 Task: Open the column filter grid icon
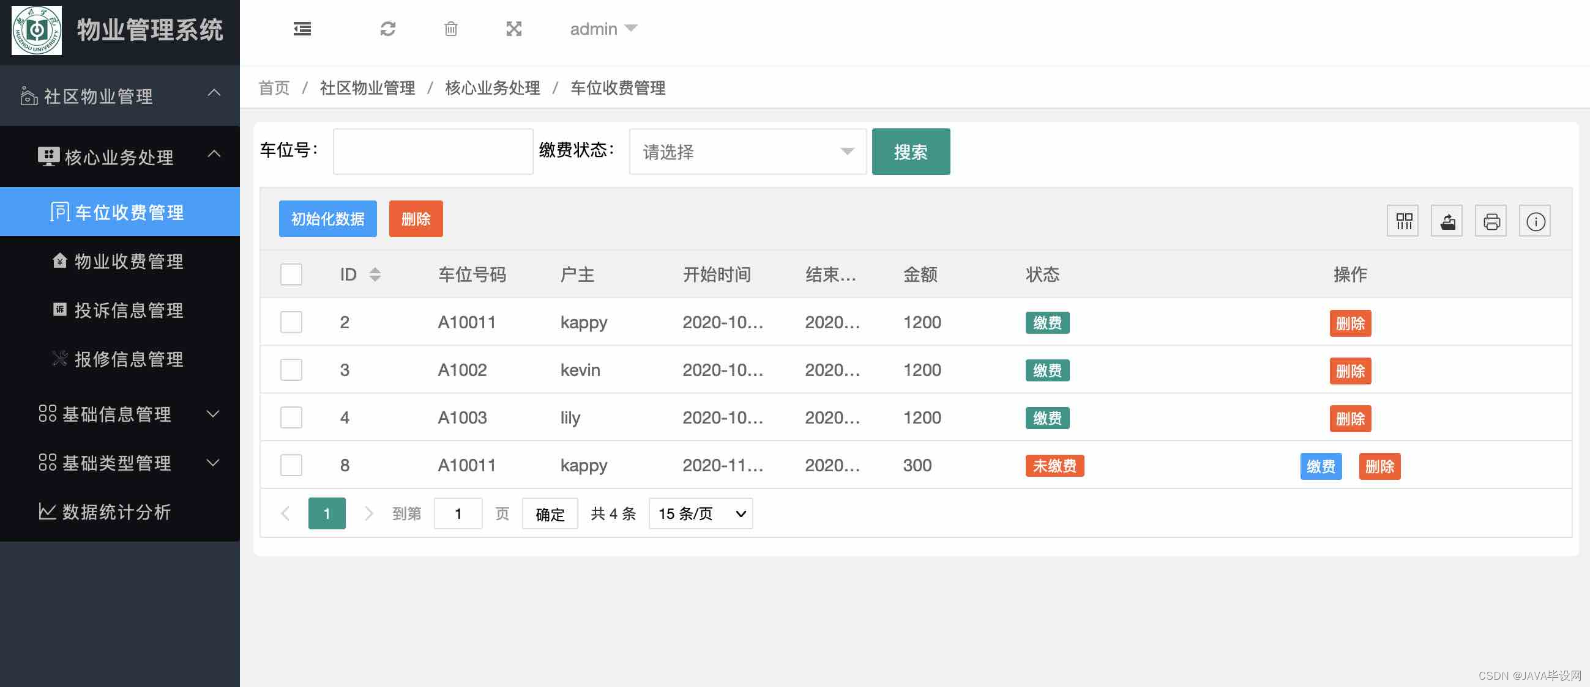pos(1403,221)
